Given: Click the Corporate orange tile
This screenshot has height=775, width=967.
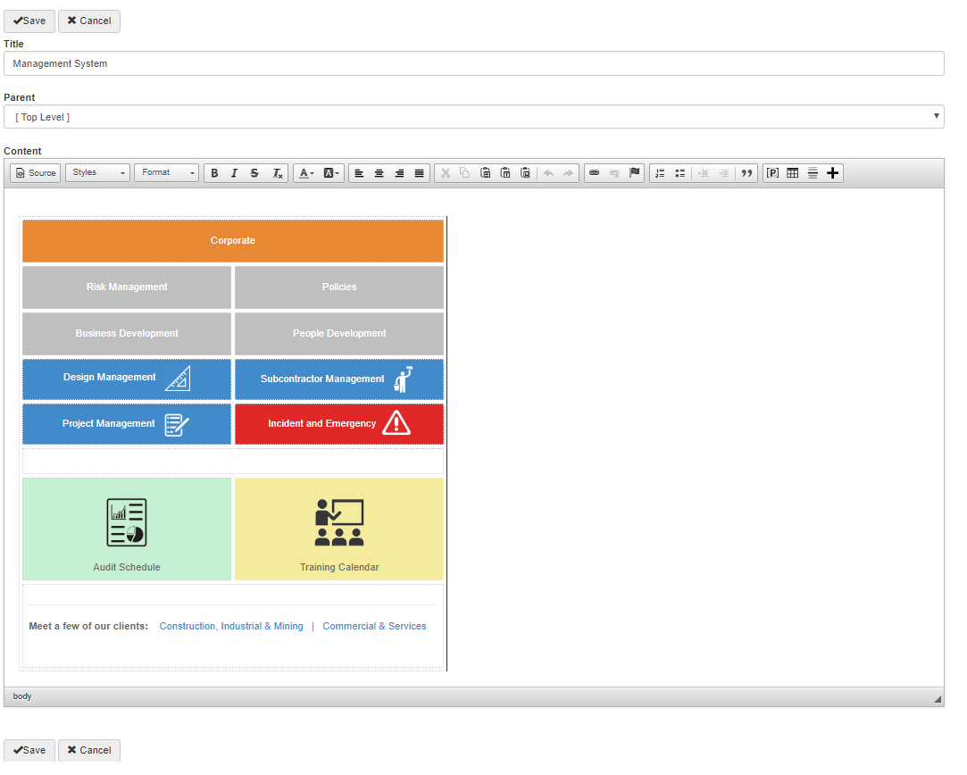Looking at the screenshot, I should pos(233,241).
